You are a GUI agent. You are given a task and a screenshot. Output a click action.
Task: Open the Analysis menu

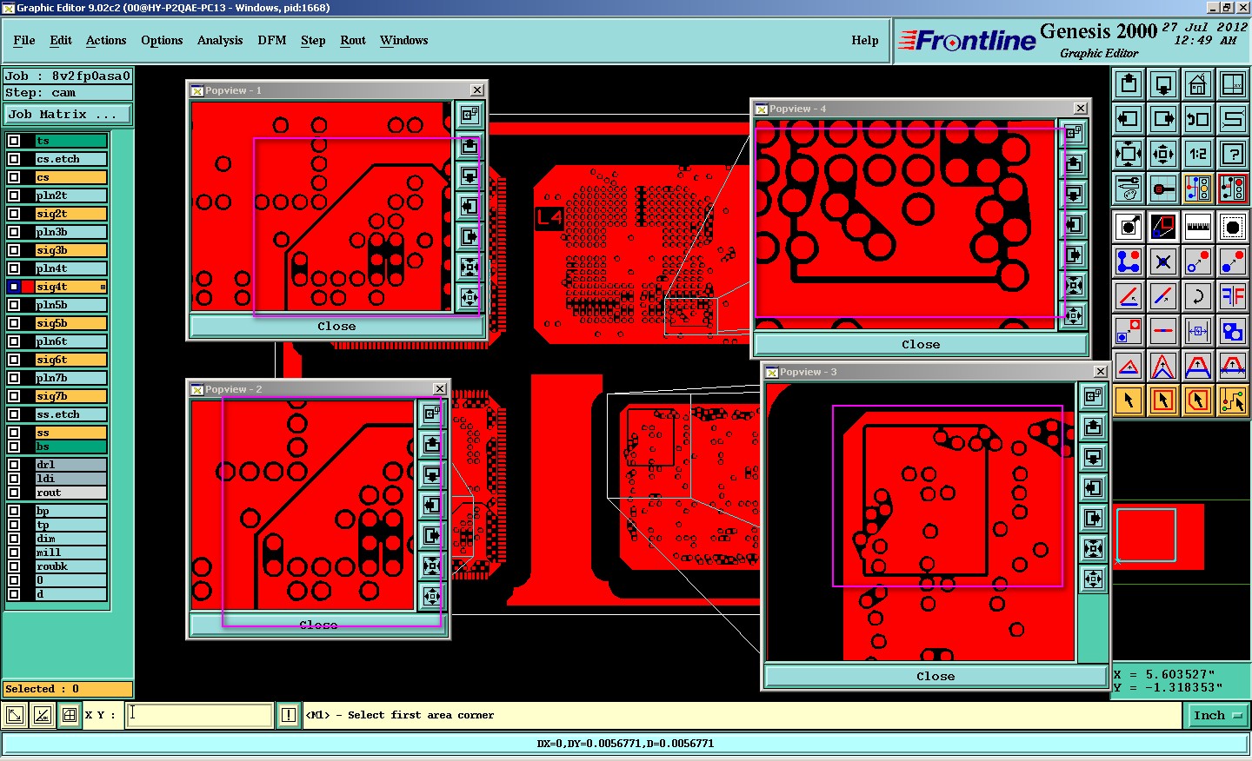coord(220,40)
